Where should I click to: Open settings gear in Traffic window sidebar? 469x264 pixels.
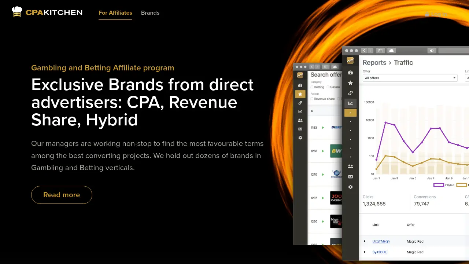pos(350,187)
